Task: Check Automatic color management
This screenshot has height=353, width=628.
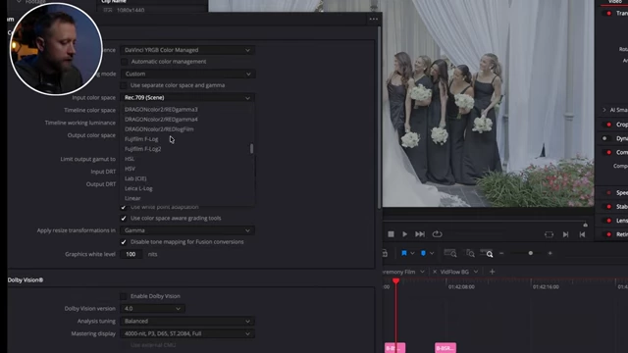Action: (x=124, y=62)
